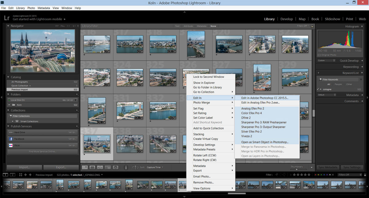Click the Flickr publish service icon
Screen dimensions: 369x198
pyautogui.click(x=11, y=145)
